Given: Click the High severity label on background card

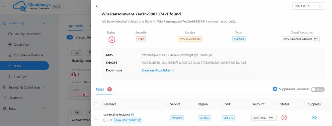Looking at the screenshot, I should pos(83,94).
